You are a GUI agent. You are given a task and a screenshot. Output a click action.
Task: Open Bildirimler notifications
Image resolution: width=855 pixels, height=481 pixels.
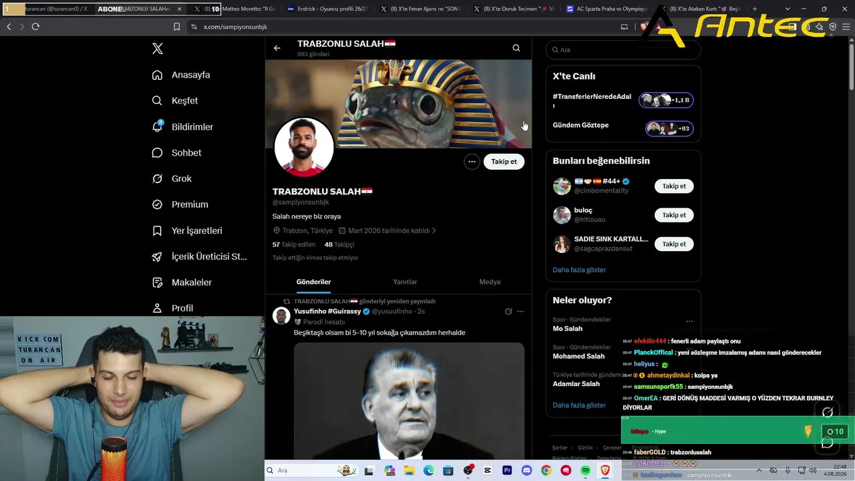182,127
